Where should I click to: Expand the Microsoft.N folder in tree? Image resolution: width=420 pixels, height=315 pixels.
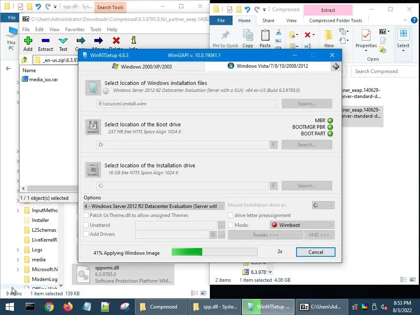click(x=18, y=269)
